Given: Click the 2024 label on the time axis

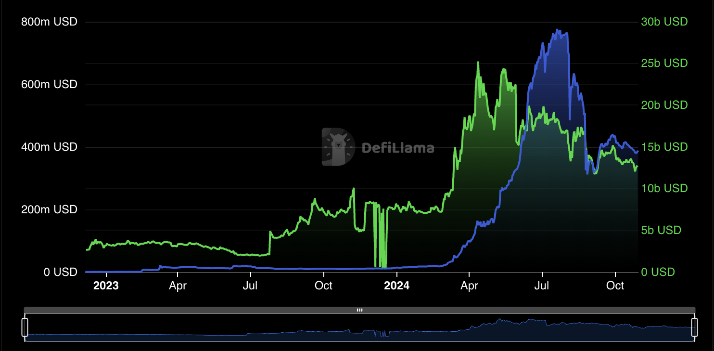Looking at the screenshot, I should tap(396, 286).
